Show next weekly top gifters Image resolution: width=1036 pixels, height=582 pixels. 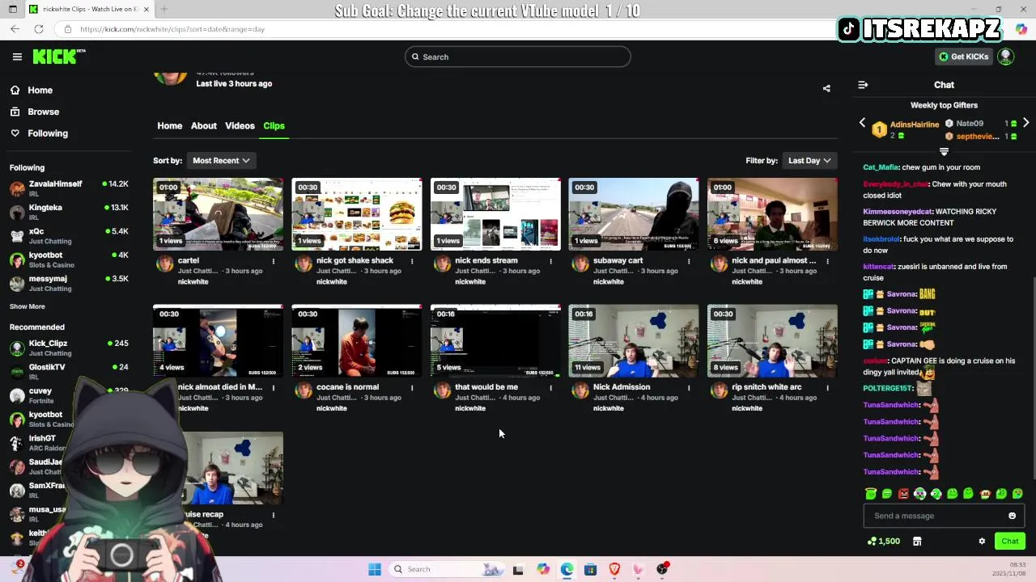[1025, 123]
